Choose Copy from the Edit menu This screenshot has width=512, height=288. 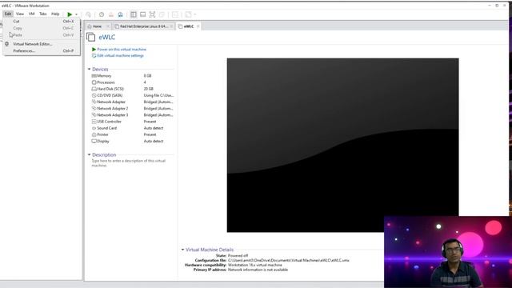coord(42,28)
